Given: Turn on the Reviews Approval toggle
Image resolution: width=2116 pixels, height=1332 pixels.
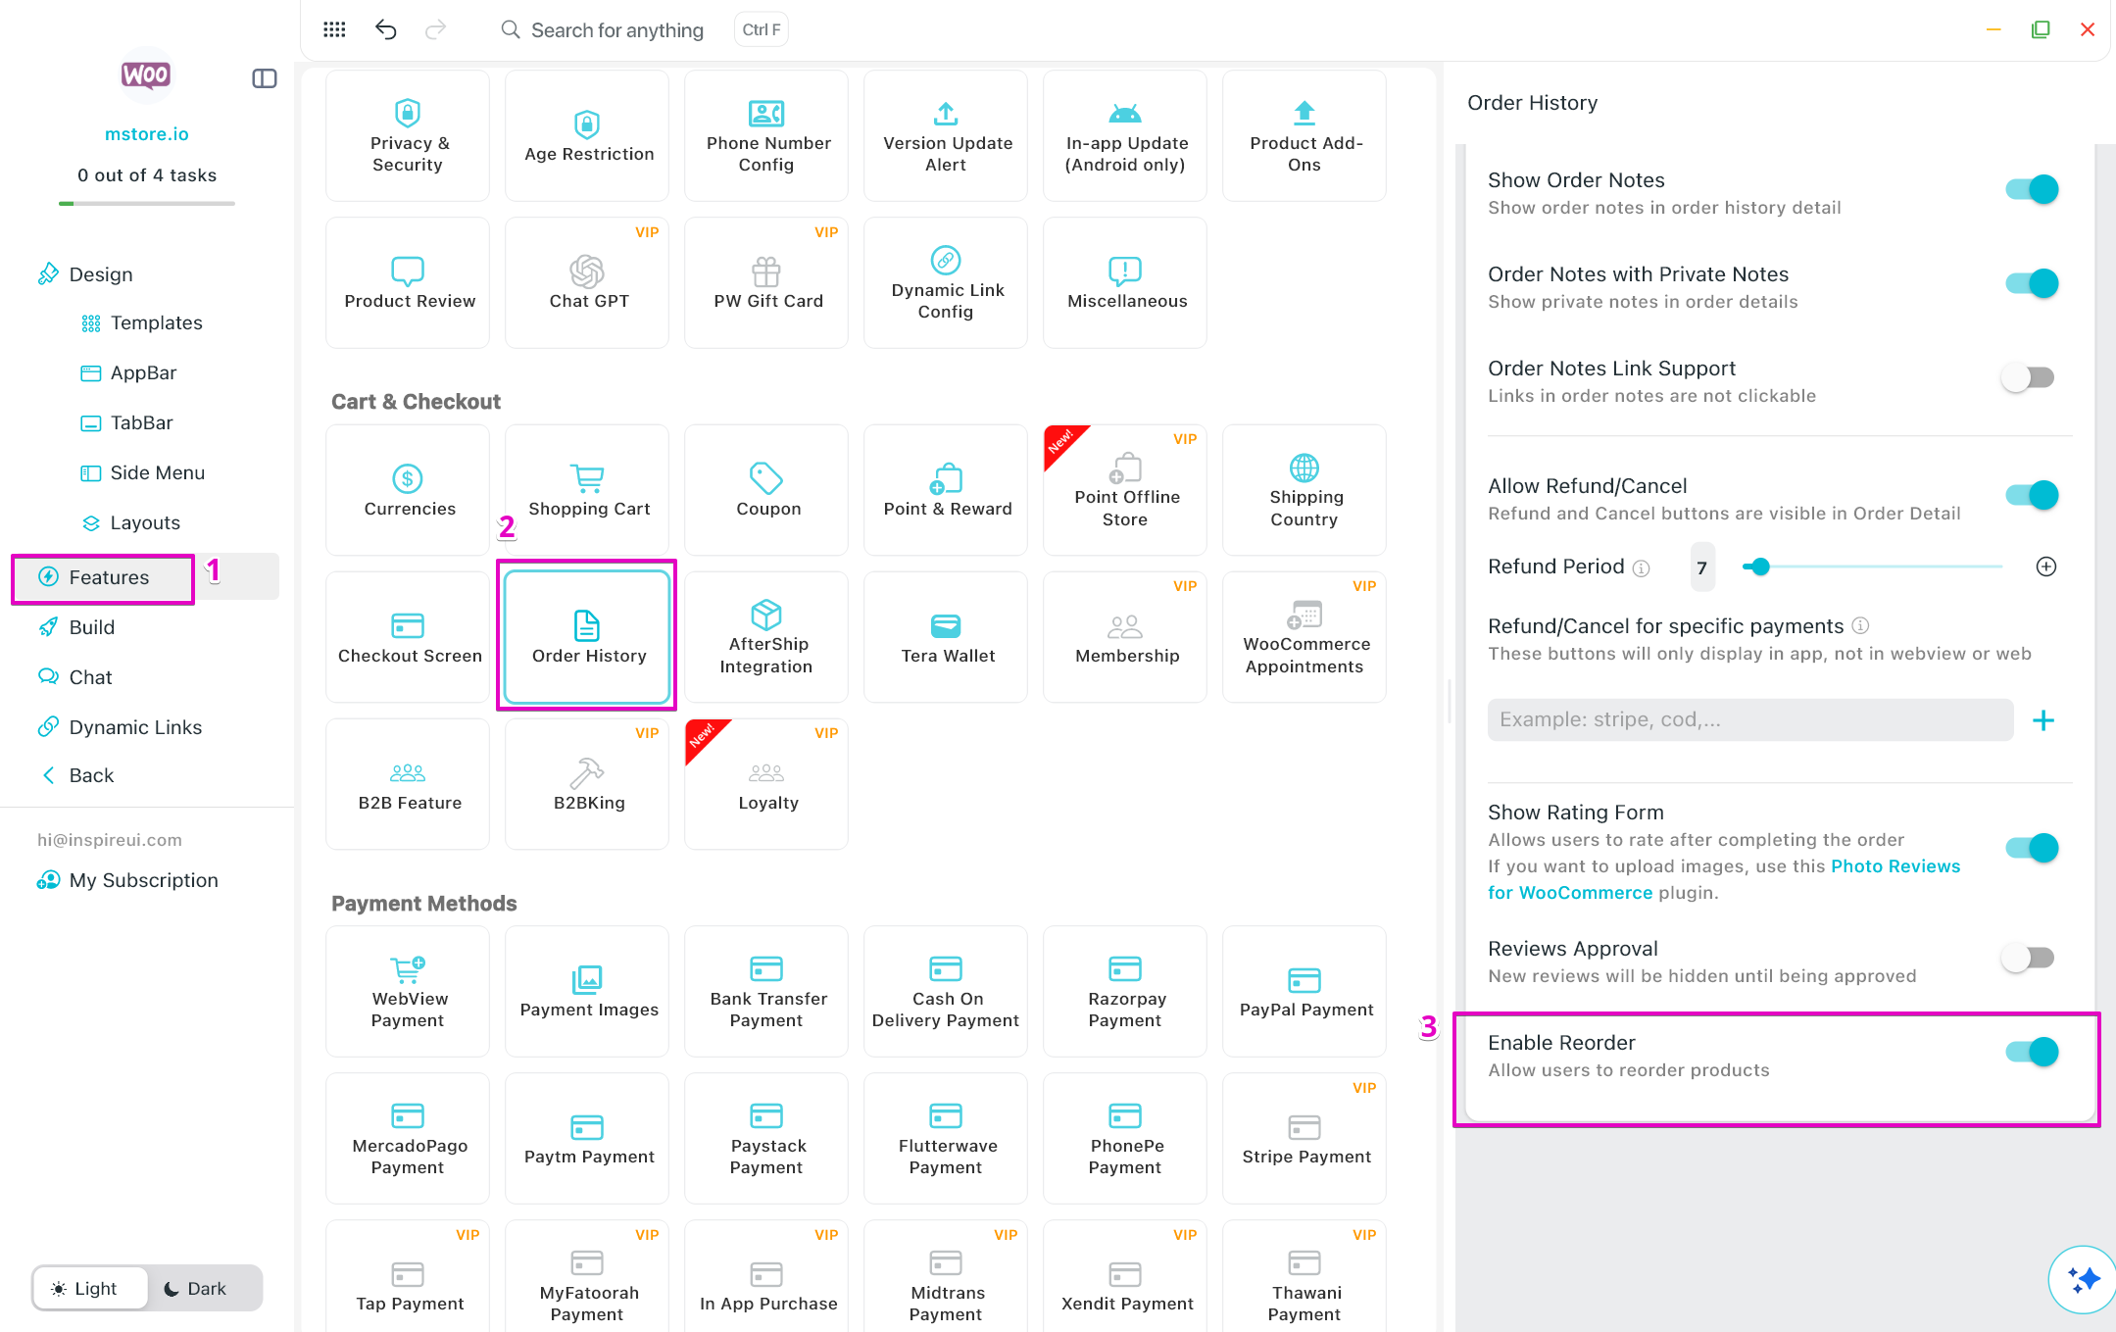Looking at the screenshot, I should click(2028, 958).
